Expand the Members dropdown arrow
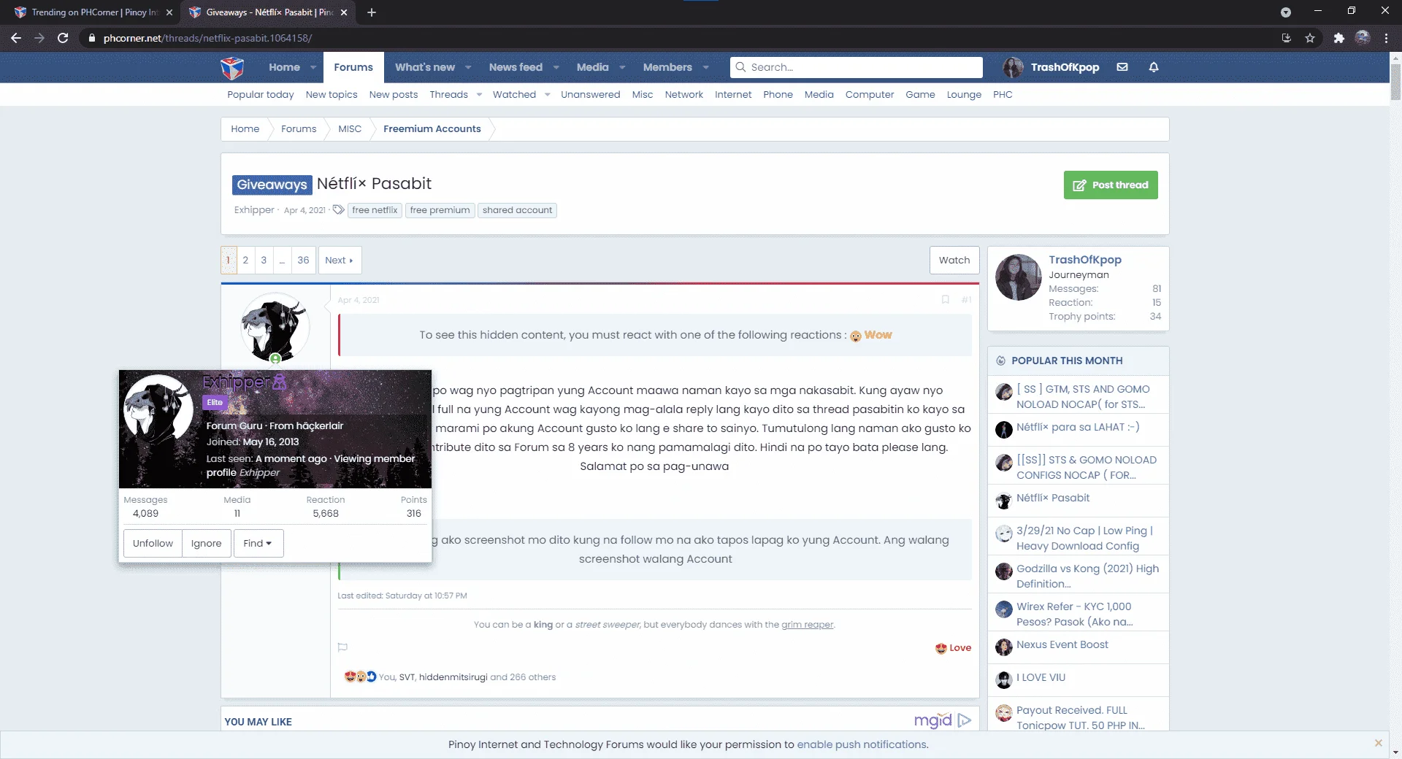This screenshot has width=1402, height=759. click(x=706, y=67)
